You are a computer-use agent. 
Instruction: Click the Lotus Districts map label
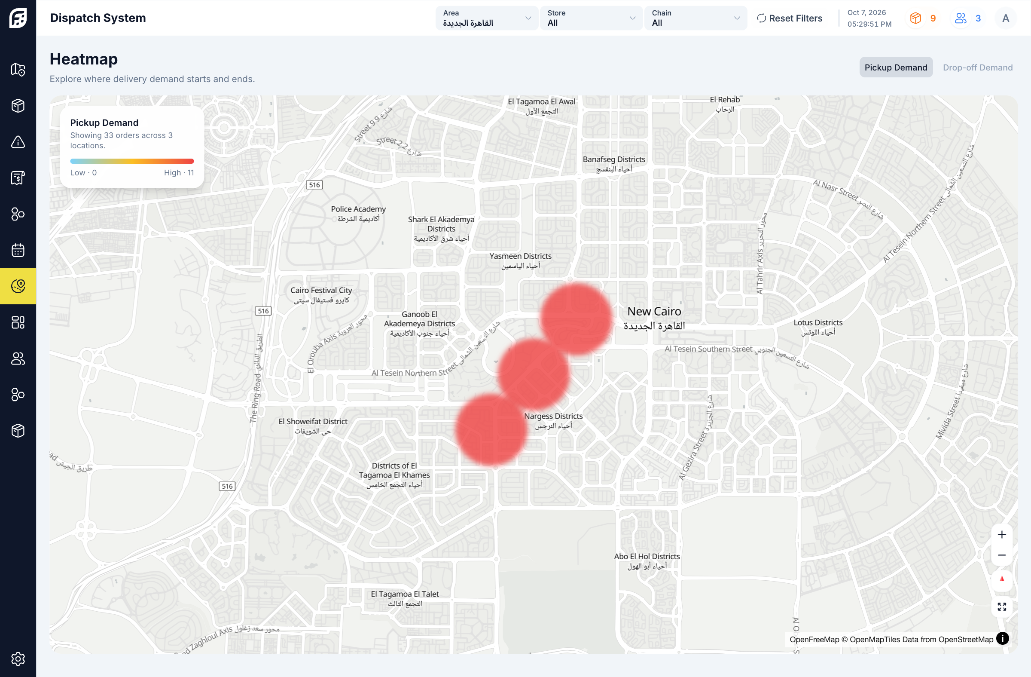(818, 327)
